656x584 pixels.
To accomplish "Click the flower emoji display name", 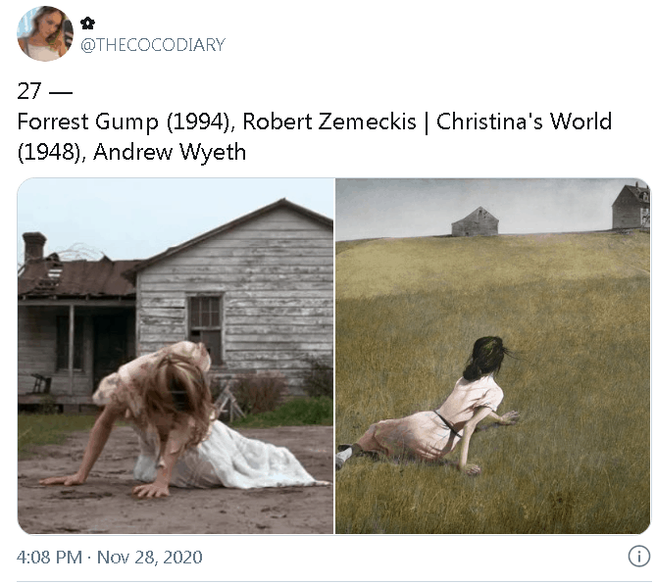I will 87,24.
